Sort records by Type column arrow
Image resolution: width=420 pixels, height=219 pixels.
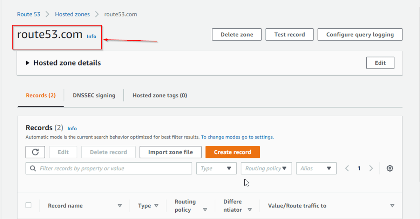click(x=156, y=206)
